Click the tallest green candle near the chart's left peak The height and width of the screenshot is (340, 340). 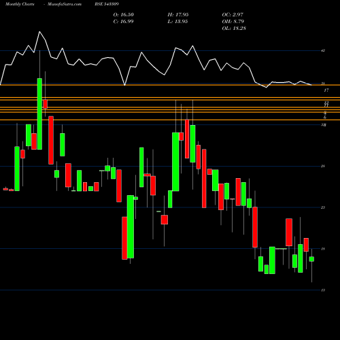point(39,114)
